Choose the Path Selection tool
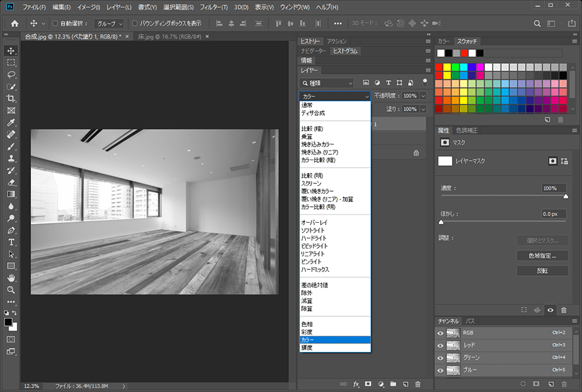 pos(11,254)
